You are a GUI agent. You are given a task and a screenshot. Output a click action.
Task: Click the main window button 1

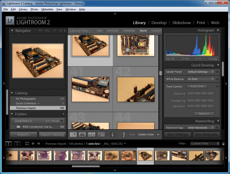tap(9, 144)
